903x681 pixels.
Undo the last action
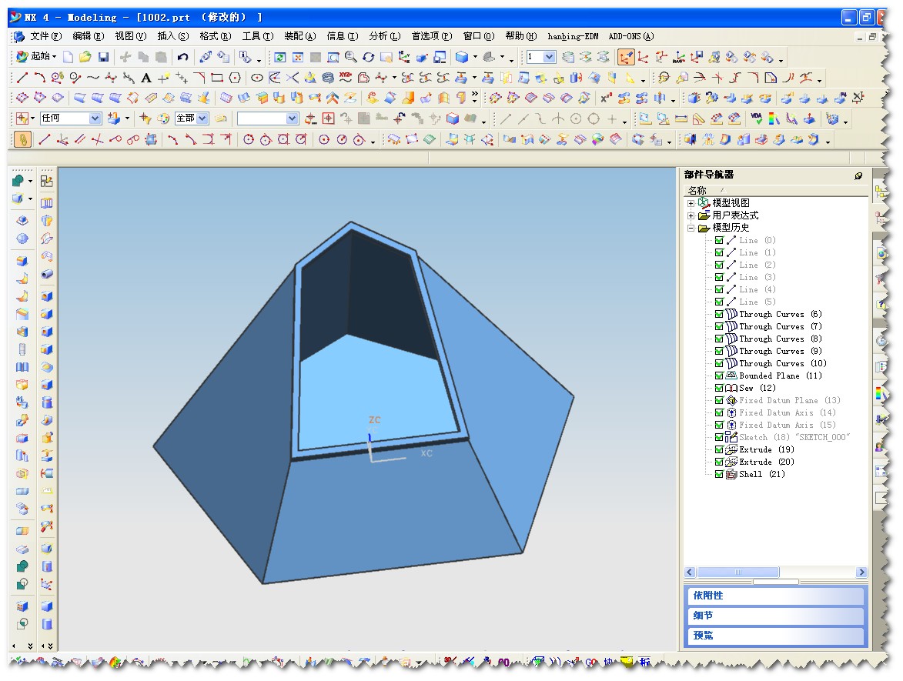(182, 57)
